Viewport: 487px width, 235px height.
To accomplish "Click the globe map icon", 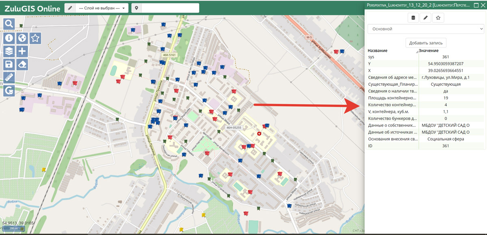I will 22,38.
